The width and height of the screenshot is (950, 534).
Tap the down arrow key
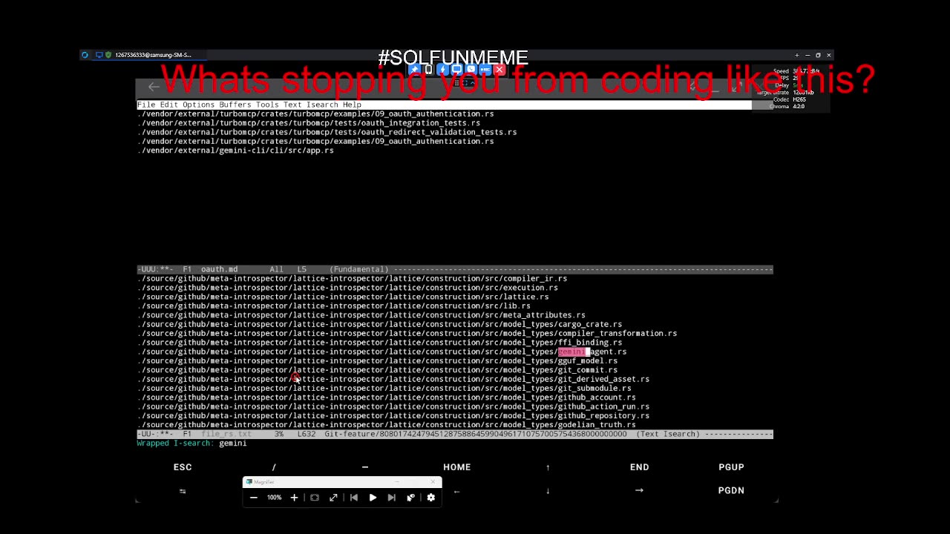[x=548, y=491]
